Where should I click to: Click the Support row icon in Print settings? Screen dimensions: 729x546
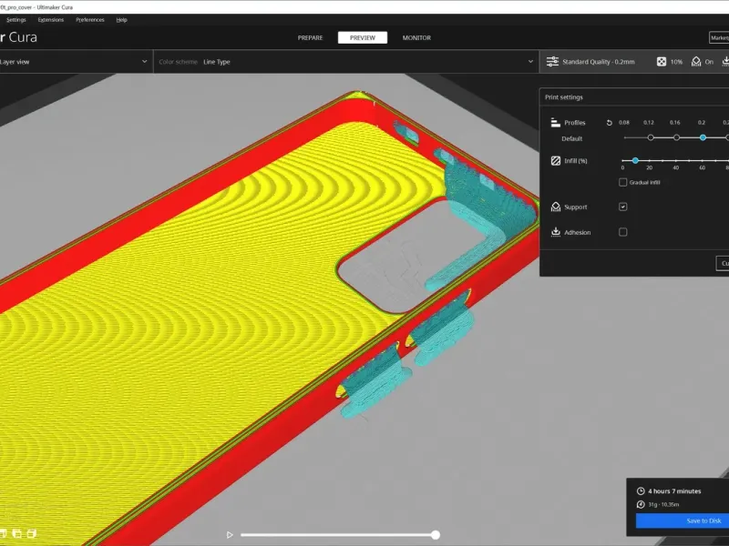click(x=556, y=207)
